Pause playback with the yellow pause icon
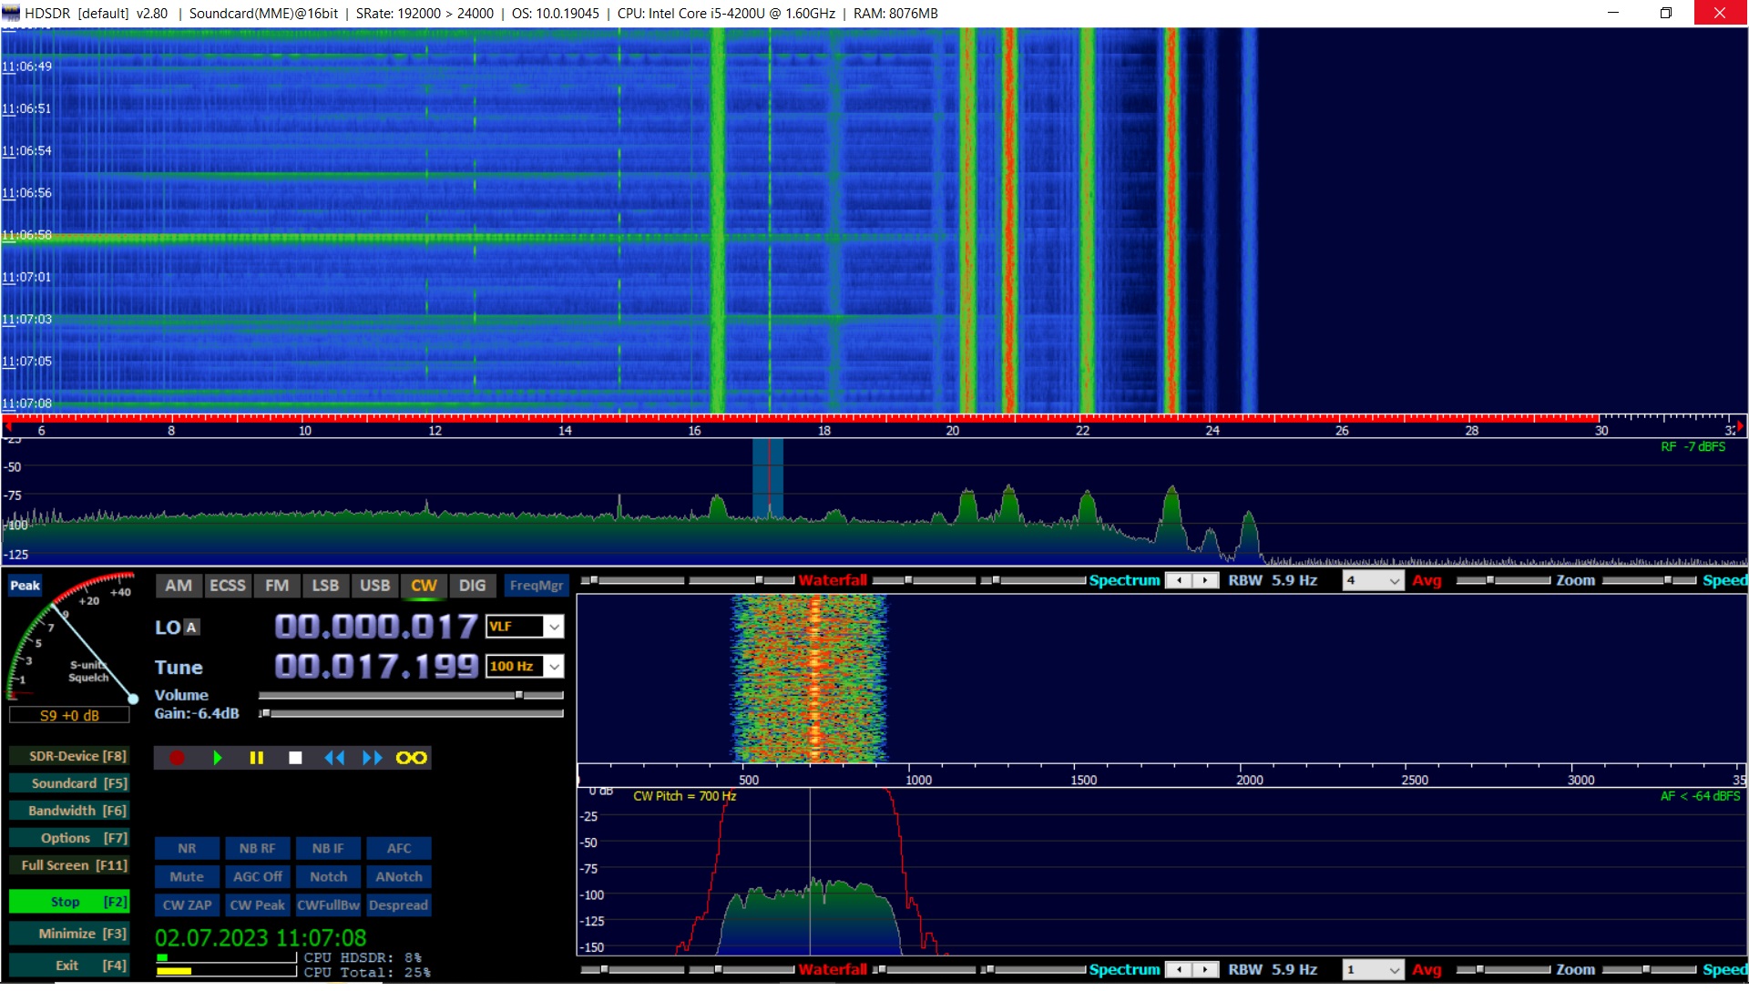The width and height of the screenshot is (1749, 991). pyautogui.click(x=256, y=758)
